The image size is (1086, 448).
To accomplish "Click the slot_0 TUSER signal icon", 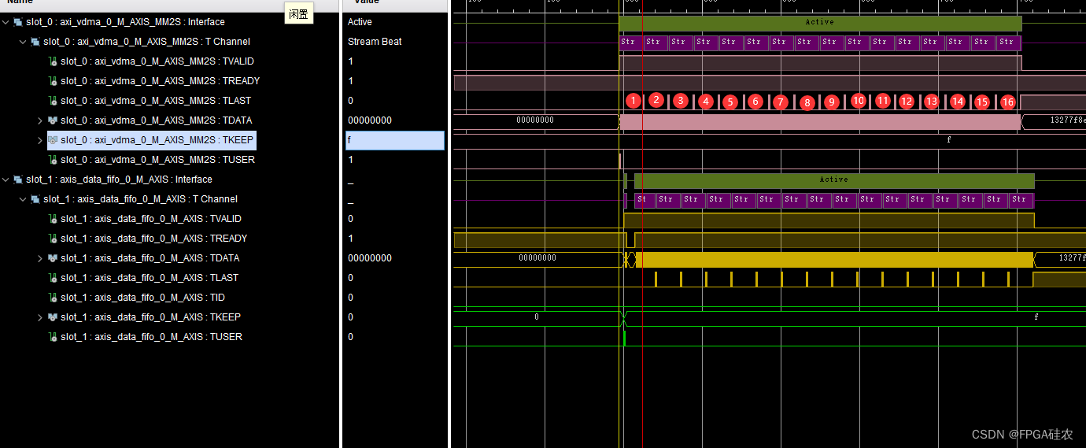I will [53, 160].
